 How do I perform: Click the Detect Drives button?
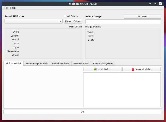[73, 21]
